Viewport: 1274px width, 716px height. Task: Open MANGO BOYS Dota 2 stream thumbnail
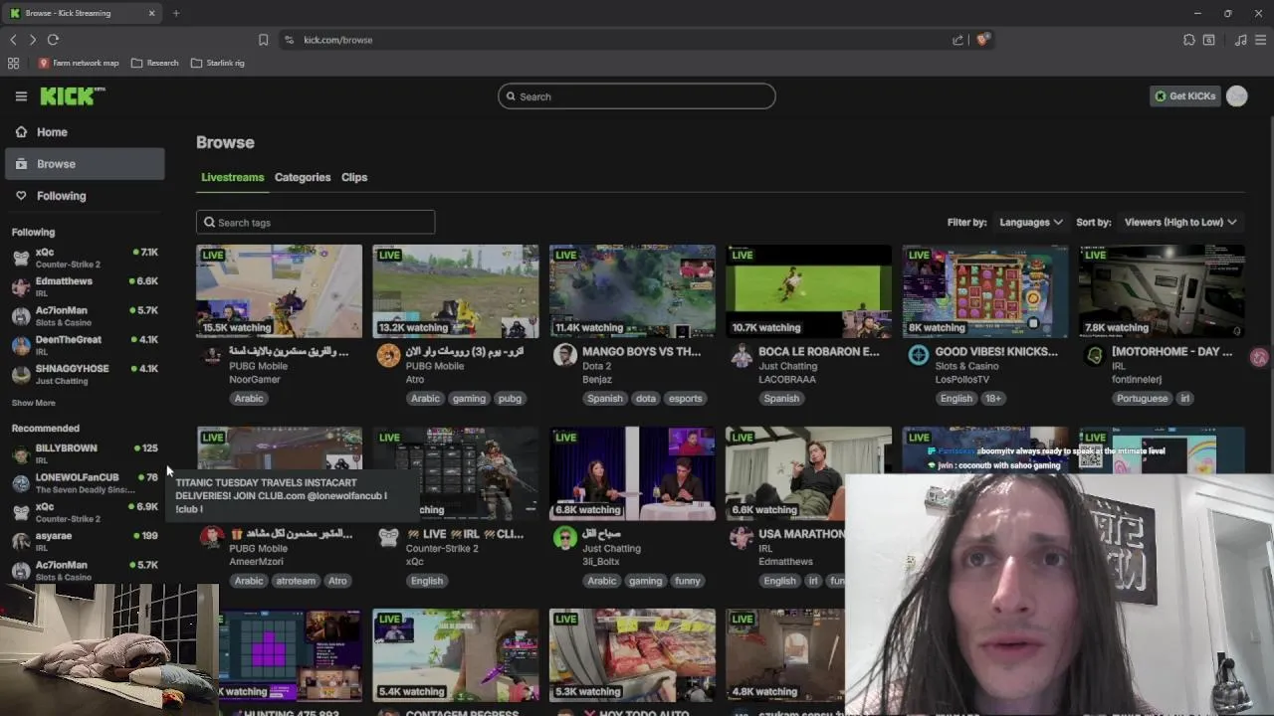click(632, 291)
